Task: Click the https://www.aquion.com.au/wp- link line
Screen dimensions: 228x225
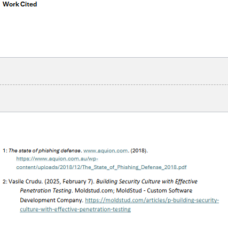Action: [x=57, y=159]
